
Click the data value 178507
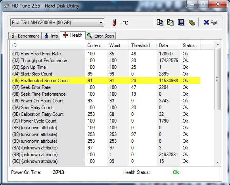(166, 54)
